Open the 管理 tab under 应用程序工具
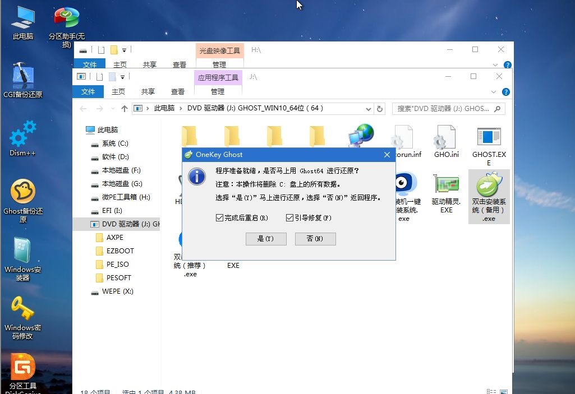 pyautogui.click(x=218, y=91)
